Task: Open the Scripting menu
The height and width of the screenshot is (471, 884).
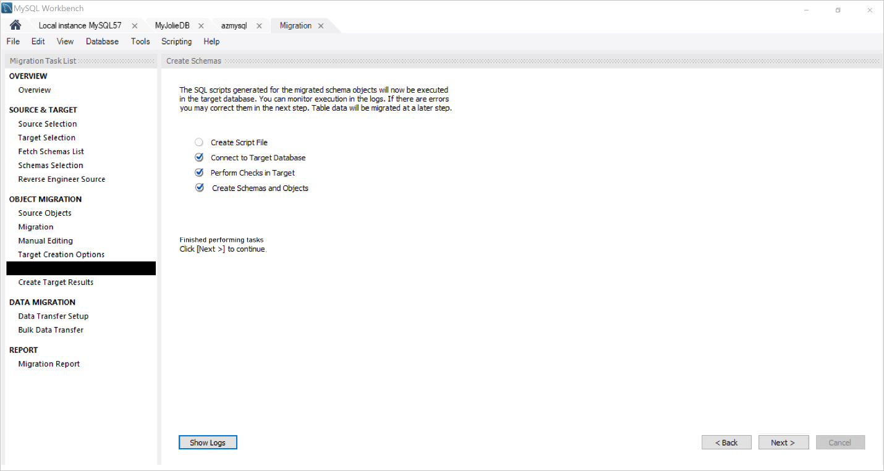Action: click(176, 41)
